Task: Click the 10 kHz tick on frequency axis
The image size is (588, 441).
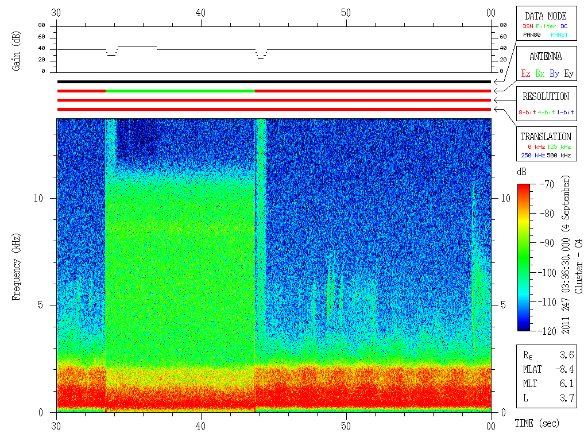Action: pyautogui.click(x=38, y=198)
